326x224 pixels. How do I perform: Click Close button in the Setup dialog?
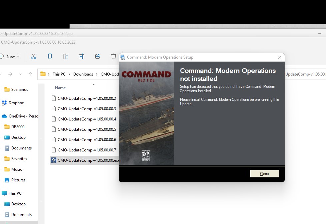264,173
